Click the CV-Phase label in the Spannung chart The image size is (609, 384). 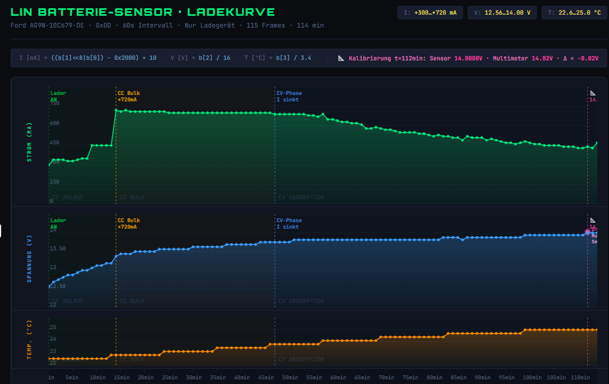(x=289, y=223)
